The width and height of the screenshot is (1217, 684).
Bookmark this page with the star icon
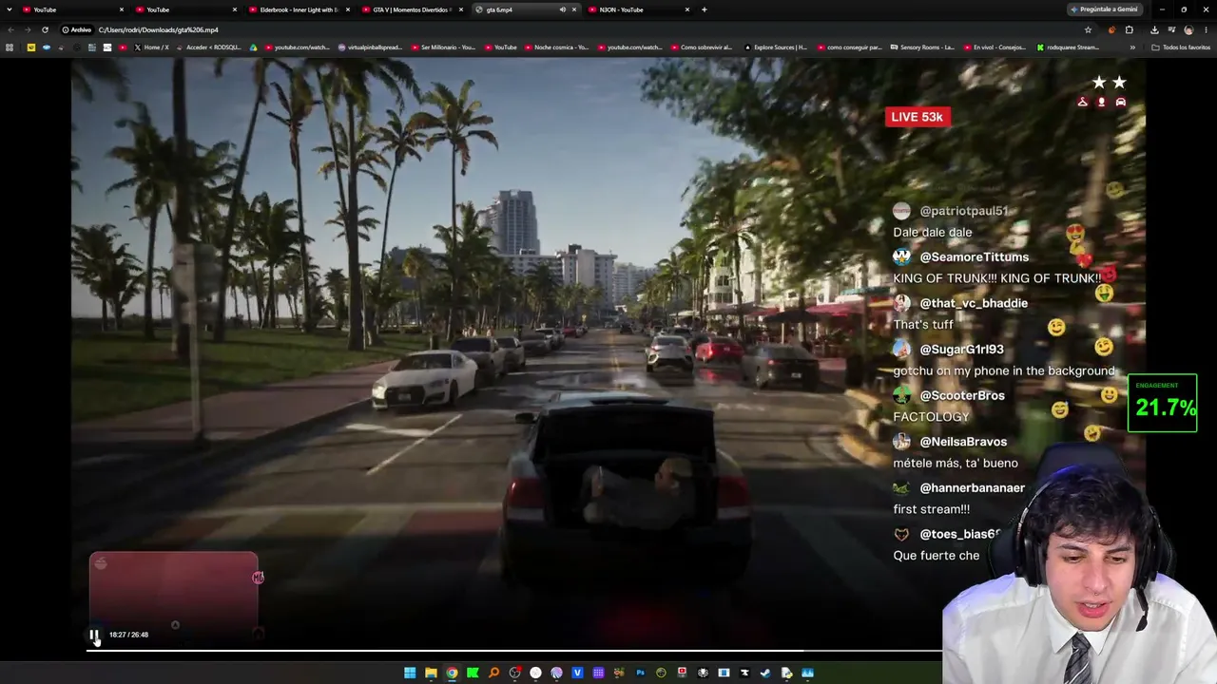click(x=1089, y=29)
